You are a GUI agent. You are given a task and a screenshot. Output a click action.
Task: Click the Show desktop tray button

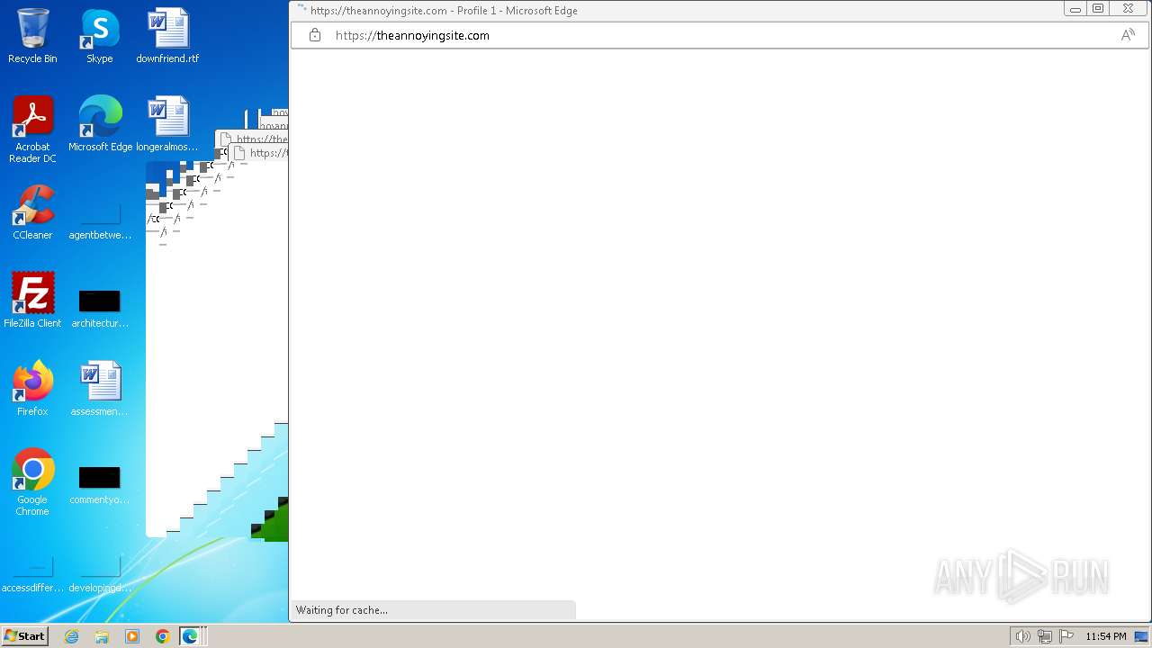[x=1141, y=636]
